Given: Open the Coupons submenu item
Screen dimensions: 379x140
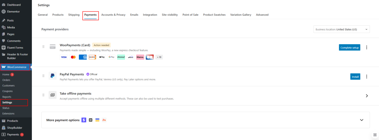Looking at the screenshot, I should 7,91.
